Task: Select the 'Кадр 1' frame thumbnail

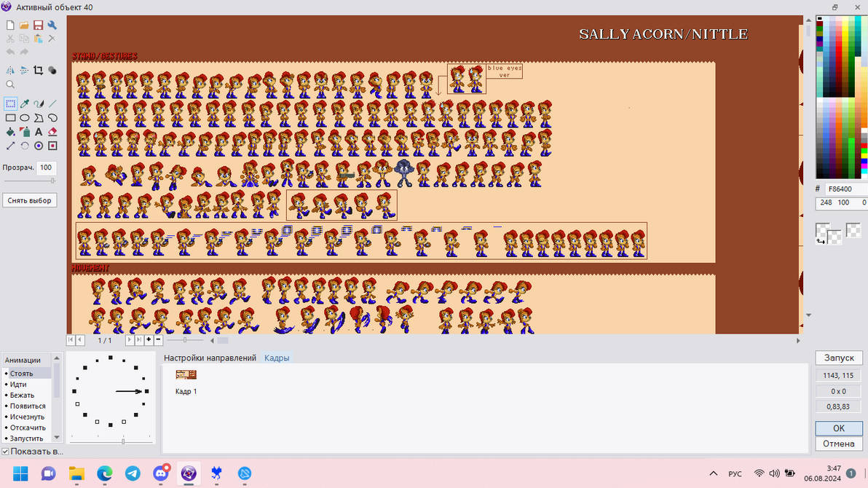Action: pyautogui.click(x=186, y=375)
